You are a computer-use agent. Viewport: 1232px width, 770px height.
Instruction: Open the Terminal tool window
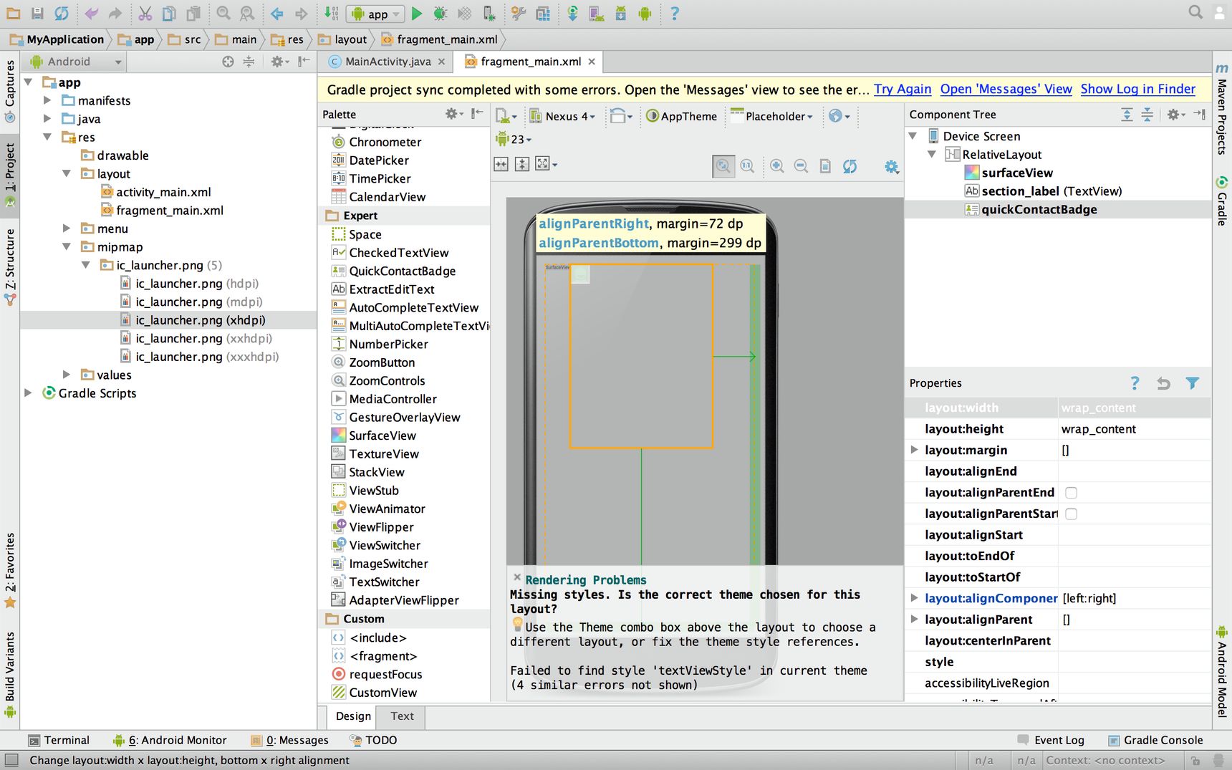[59, 740]
